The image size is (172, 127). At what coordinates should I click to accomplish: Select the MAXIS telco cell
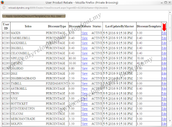click(x=16, y=33)
